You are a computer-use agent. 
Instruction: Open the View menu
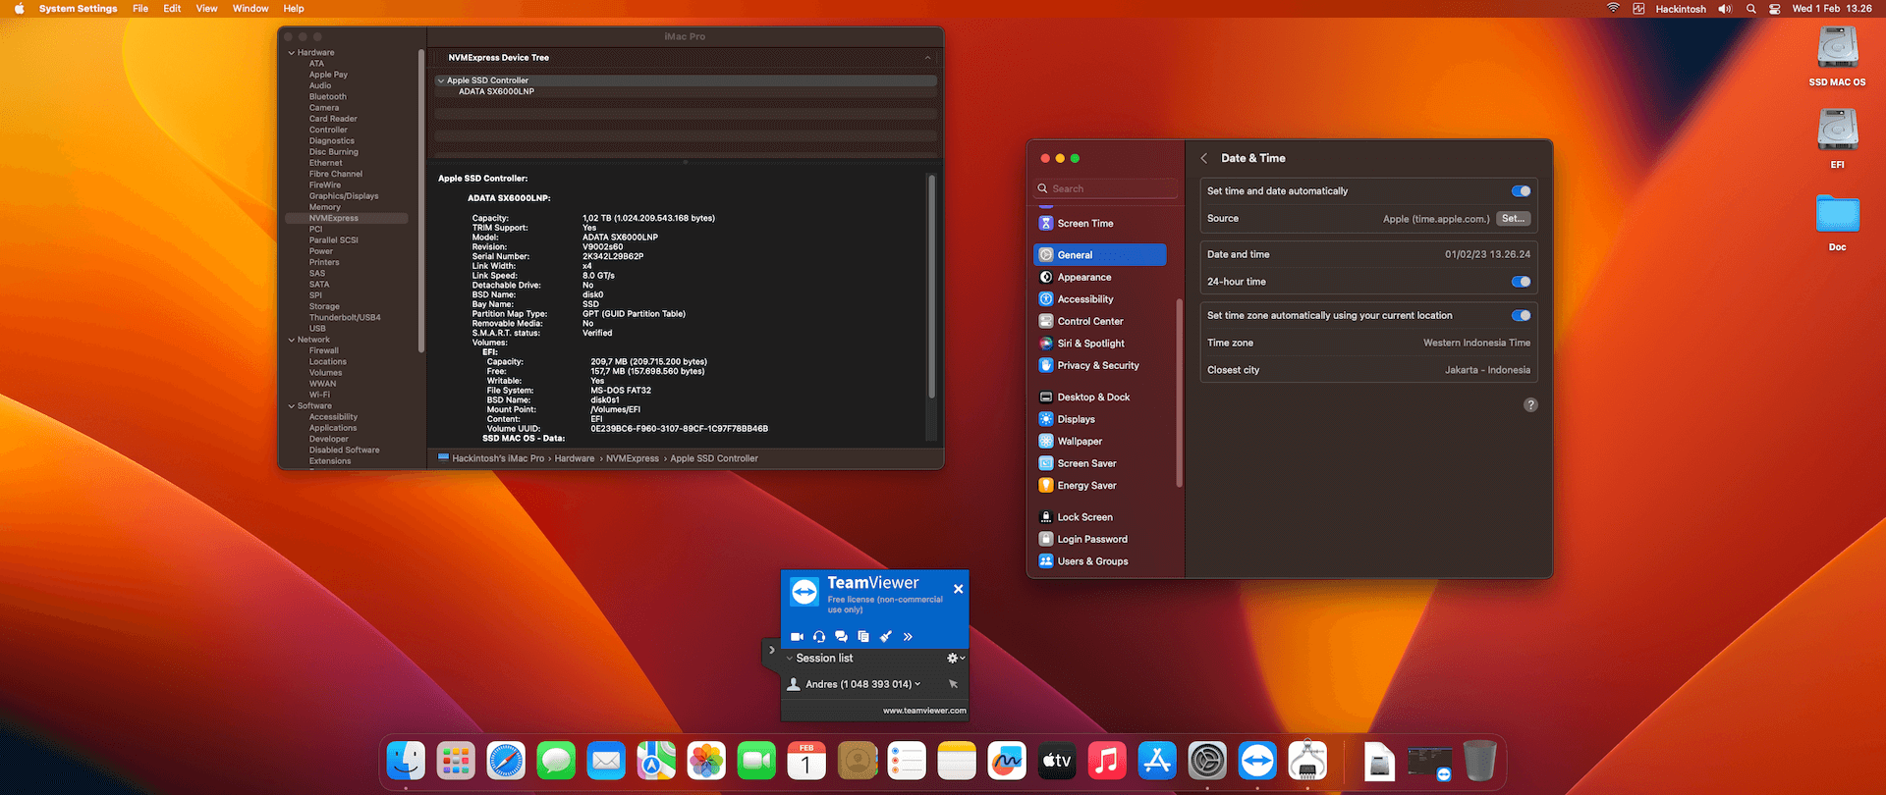click(x=206, y=9)
